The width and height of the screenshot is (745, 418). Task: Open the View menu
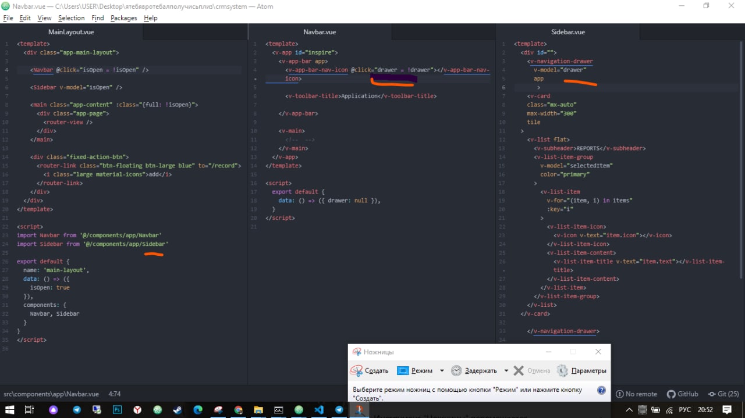tap(45, 18)
